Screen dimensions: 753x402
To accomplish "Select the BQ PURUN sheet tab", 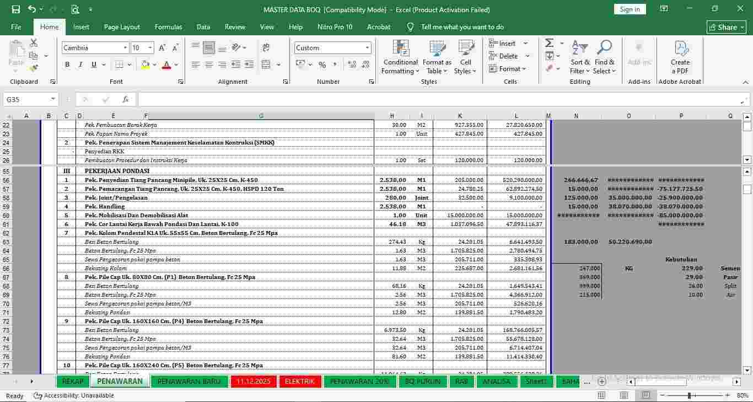I will tap(423, 382).
